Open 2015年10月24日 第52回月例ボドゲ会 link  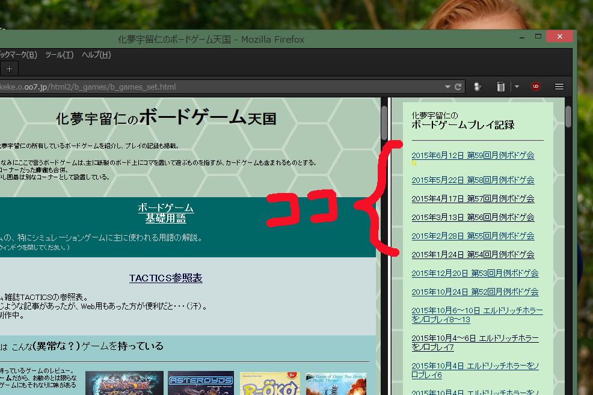coord(475,292)
